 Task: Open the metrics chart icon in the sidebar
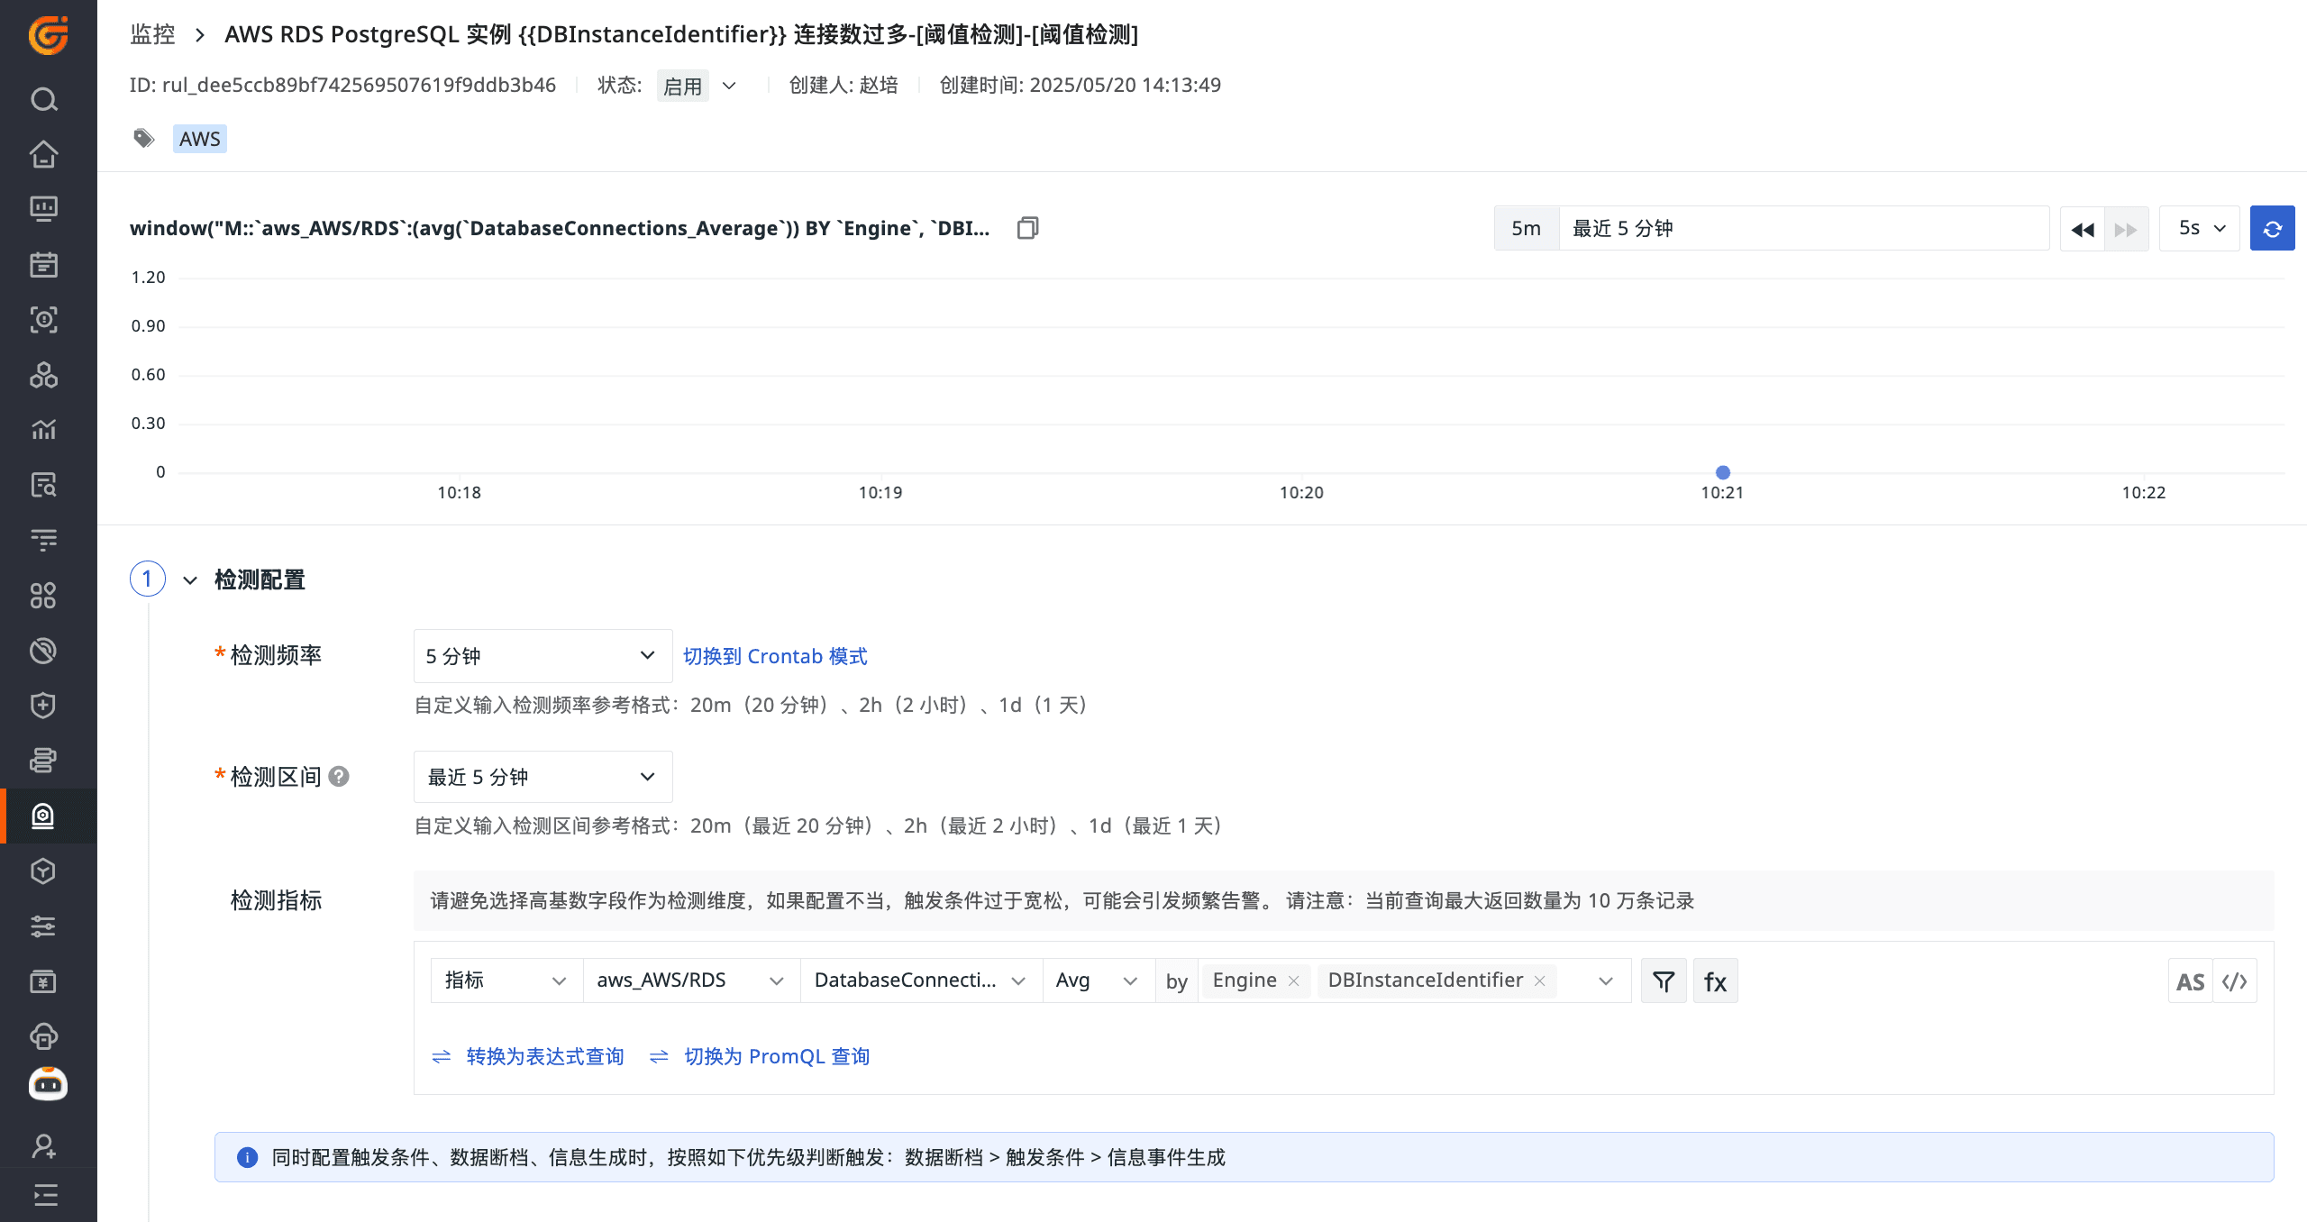point(44,430)
